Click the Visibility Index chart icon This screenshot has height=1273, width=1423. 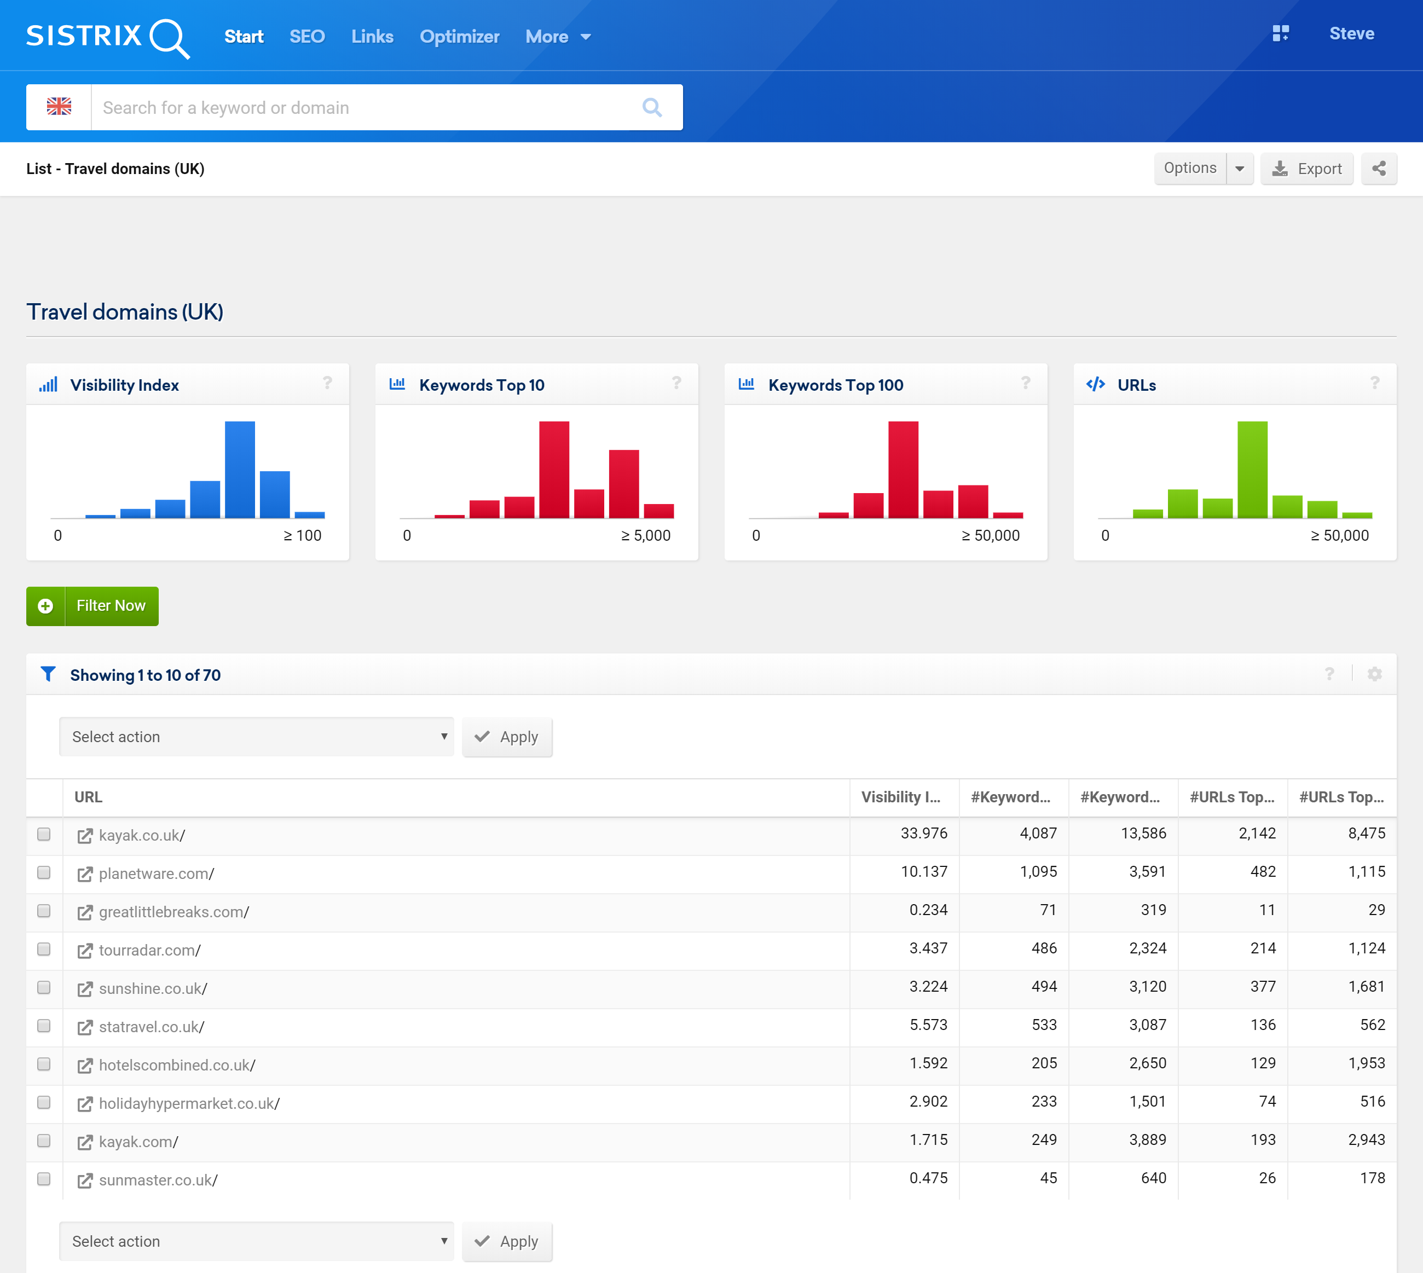coord(48,385)
